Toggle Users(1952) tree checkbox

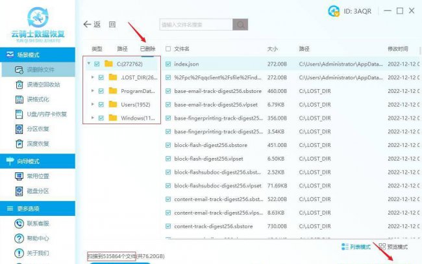(x=101, y=104)
